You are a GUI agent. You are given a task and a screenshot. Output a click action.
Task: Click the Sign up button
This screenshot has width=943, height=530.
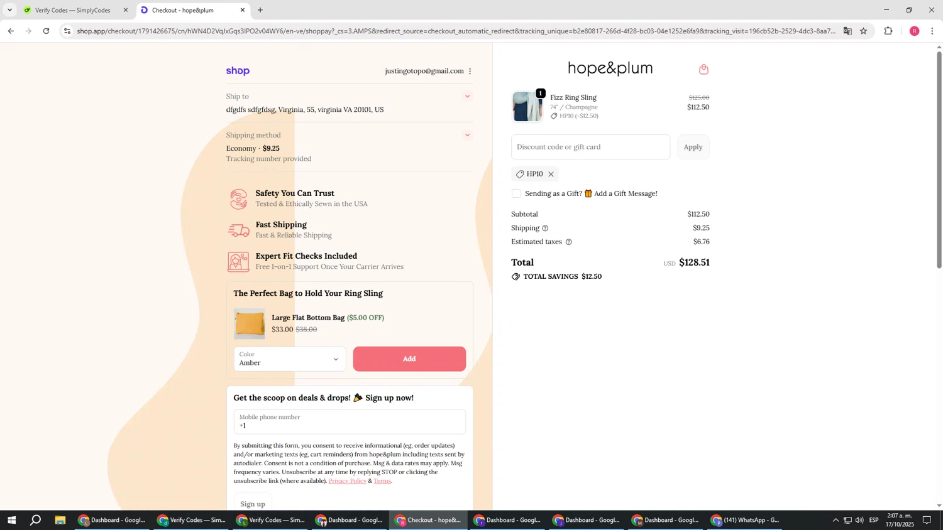(x=253, y=504)
